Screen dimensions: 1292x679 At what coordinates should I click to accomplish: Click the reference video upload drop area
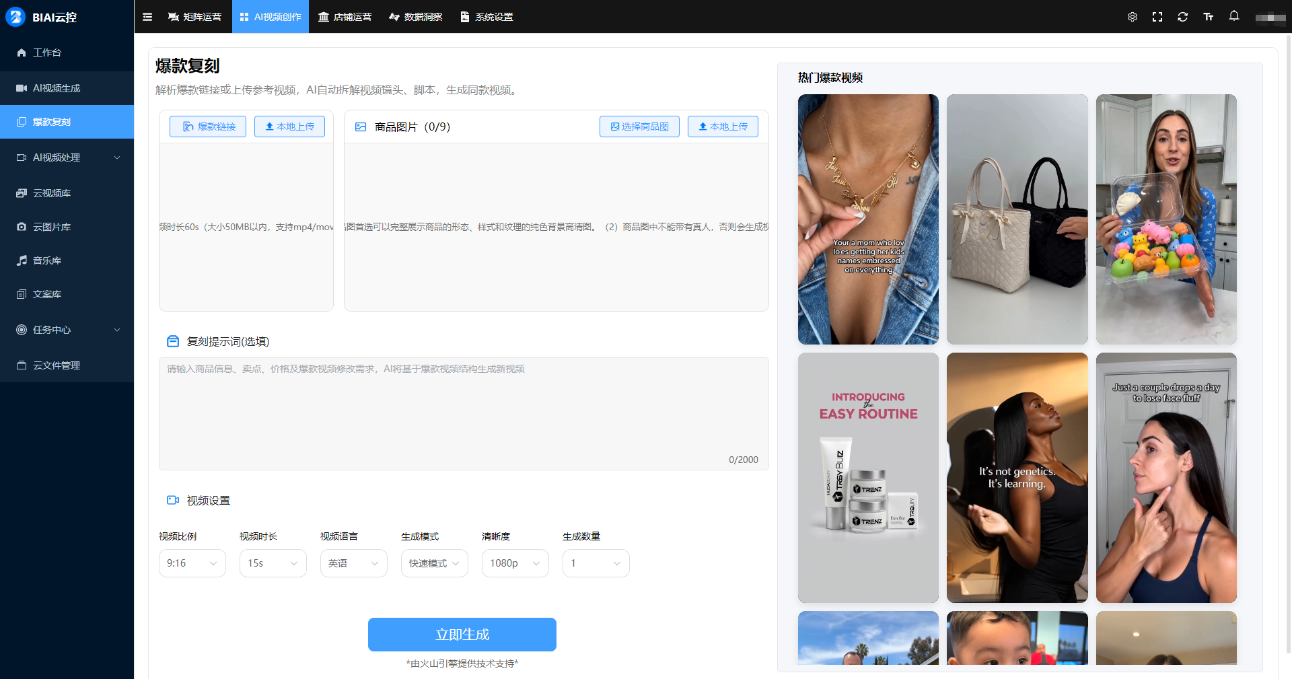[x=246, y=227]
